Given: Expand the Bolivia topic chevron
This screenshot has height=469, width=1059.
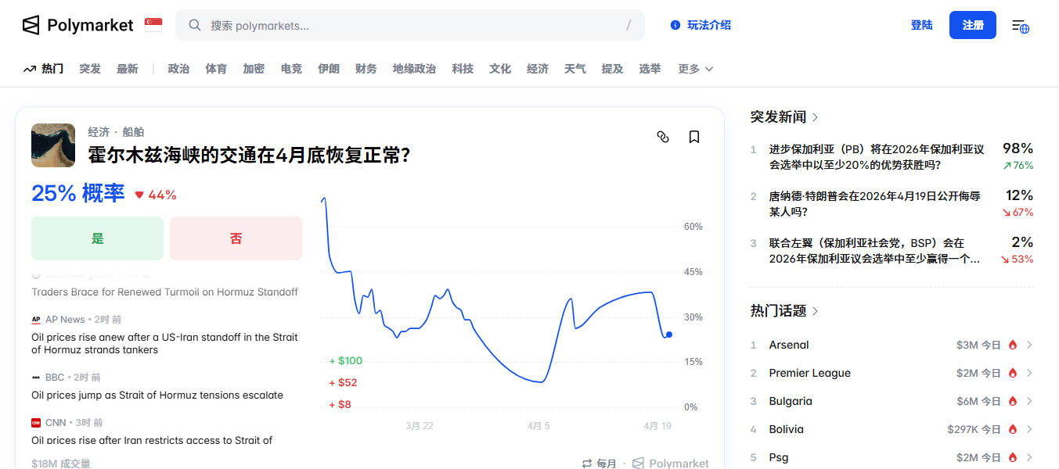Looking at the screenshot, I should 1032,429.
